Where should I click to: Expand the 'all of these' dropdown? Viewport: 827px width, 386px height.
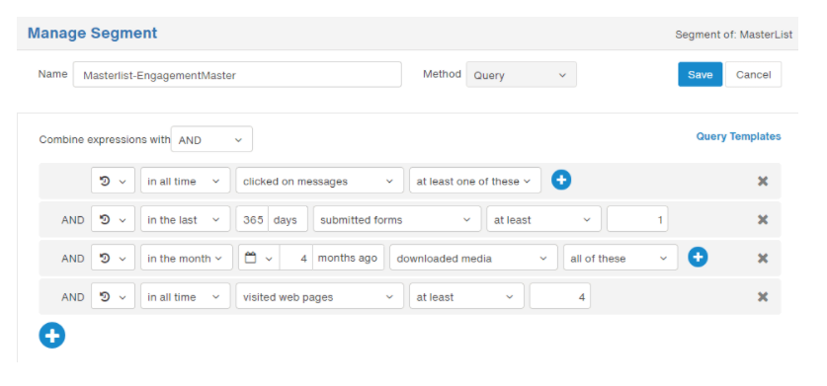[x=620, y=259]
